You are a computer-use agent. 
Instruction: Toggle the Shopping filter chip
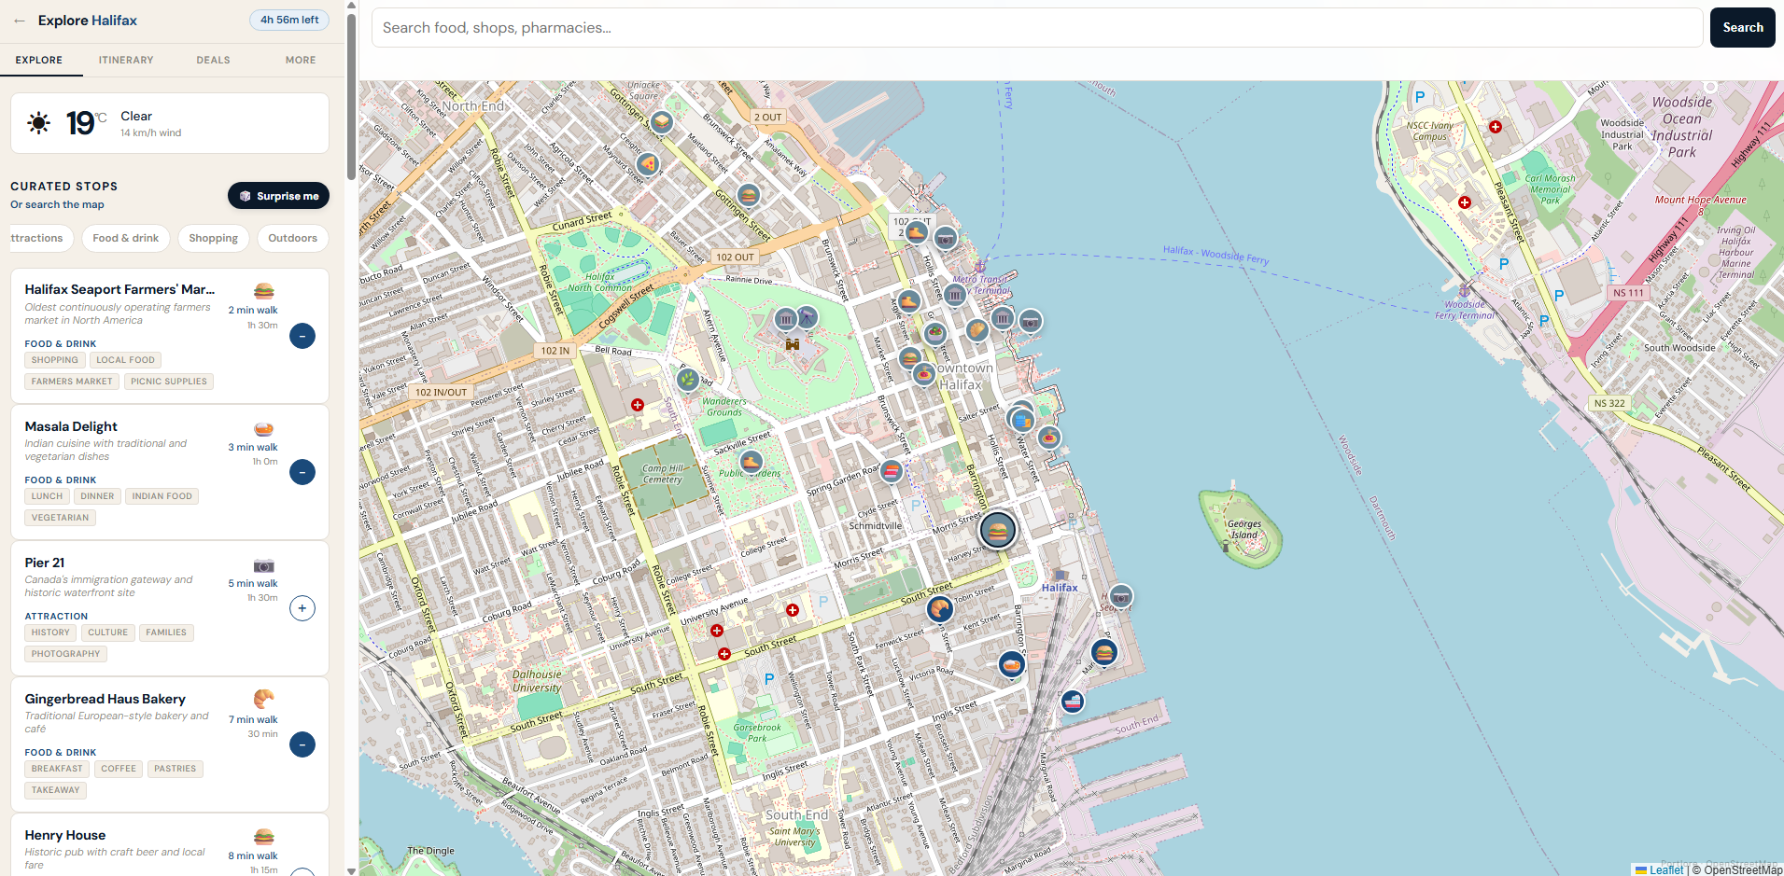click(214, 238)
